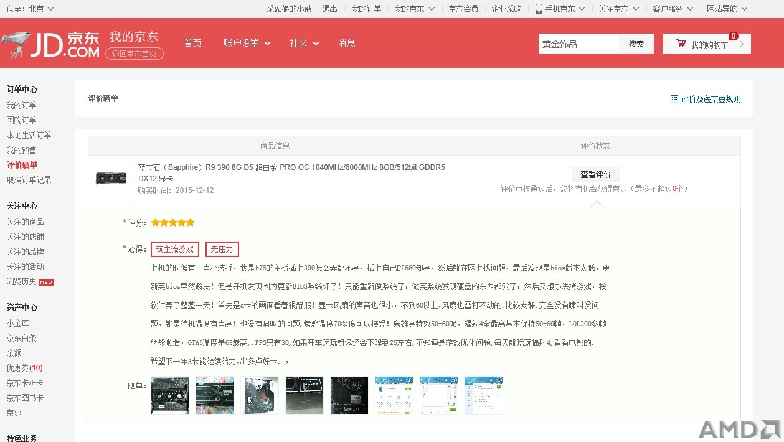Open the eighth 晒单 screenshot thumbnail
Image resolution: width=784 pixels, height=442 pixels.
point(484,395)
